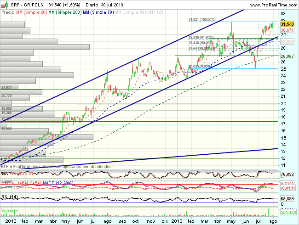Image resolution: width=299 pixels, height=225 pixels.
Task: Click the 2012 year marker on time axis
Action: 8,220
